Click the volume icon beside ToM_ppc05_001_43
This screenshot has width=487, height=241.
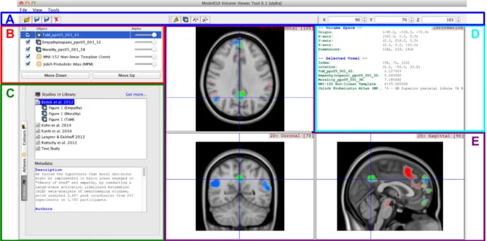[39, 35]
